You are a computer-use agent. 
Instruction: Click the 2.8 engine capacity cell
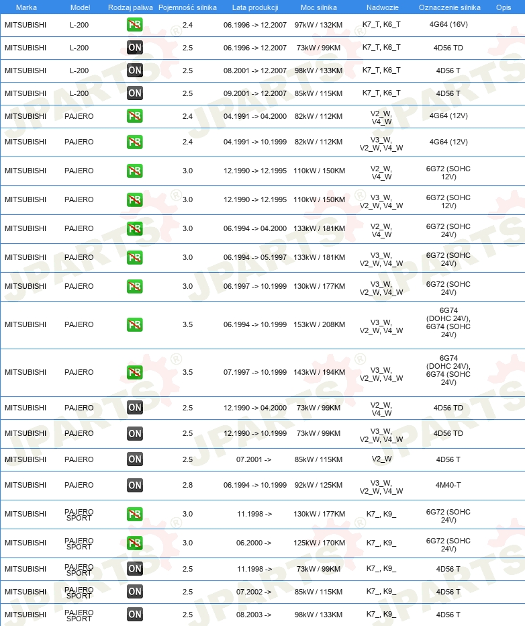click(x=187, y=485)
